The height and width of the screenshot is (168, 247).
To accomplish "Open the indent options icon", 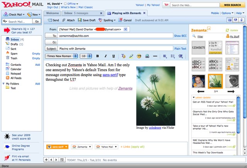I will tap(181, 56).
